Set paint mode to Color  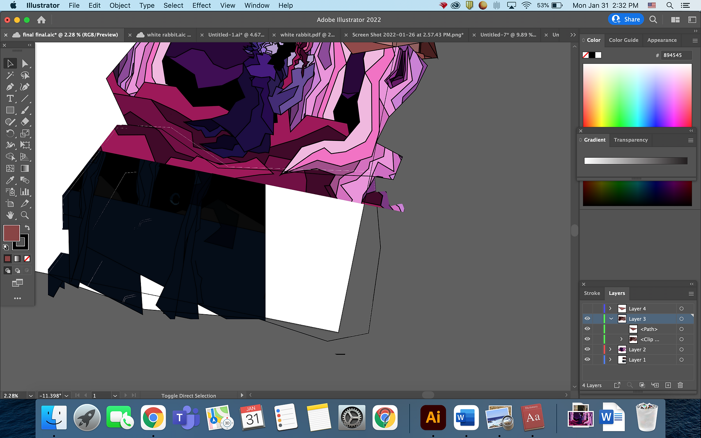7,259
